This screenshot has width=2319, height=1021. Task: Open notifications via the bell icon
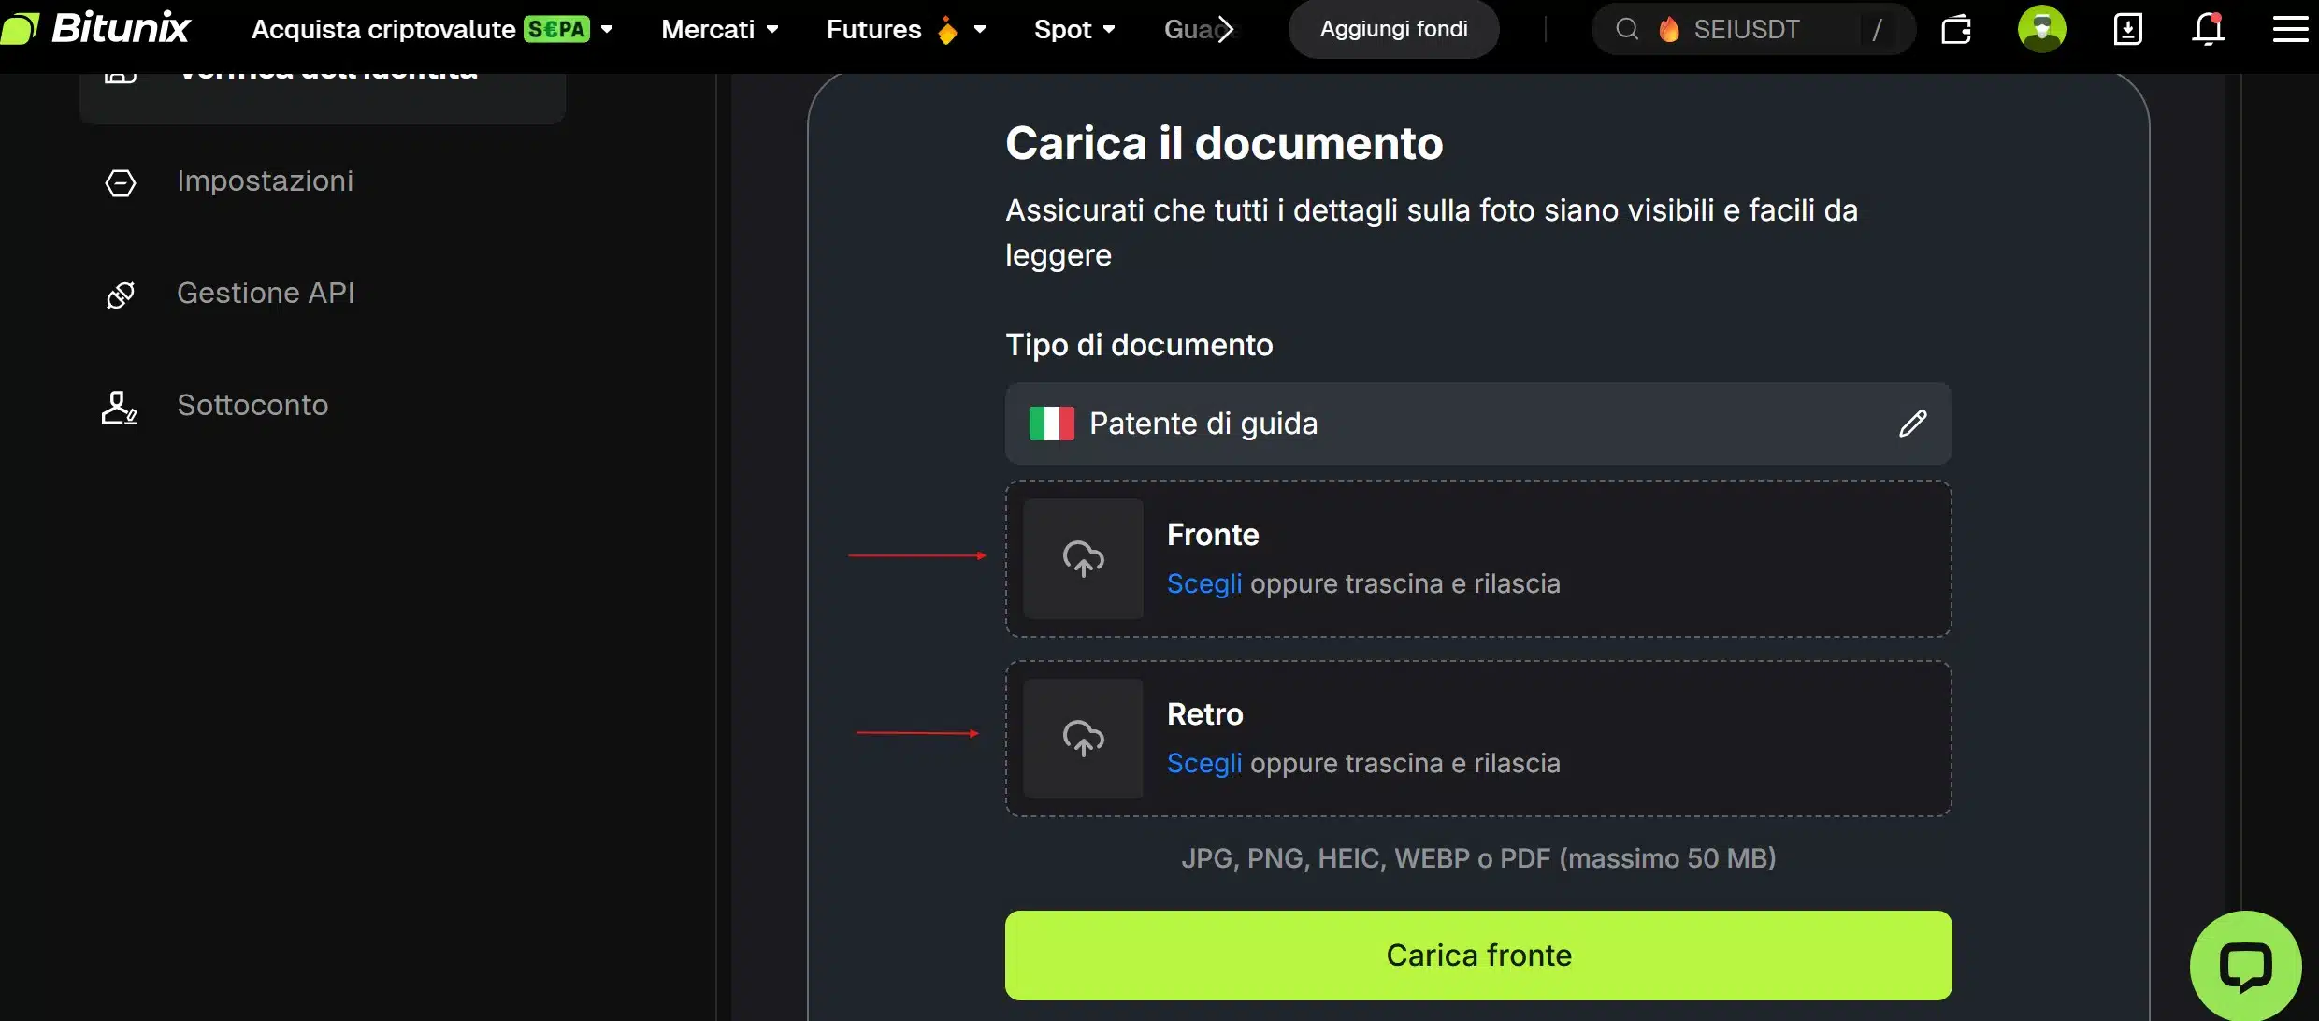[x=2209, y=29]
